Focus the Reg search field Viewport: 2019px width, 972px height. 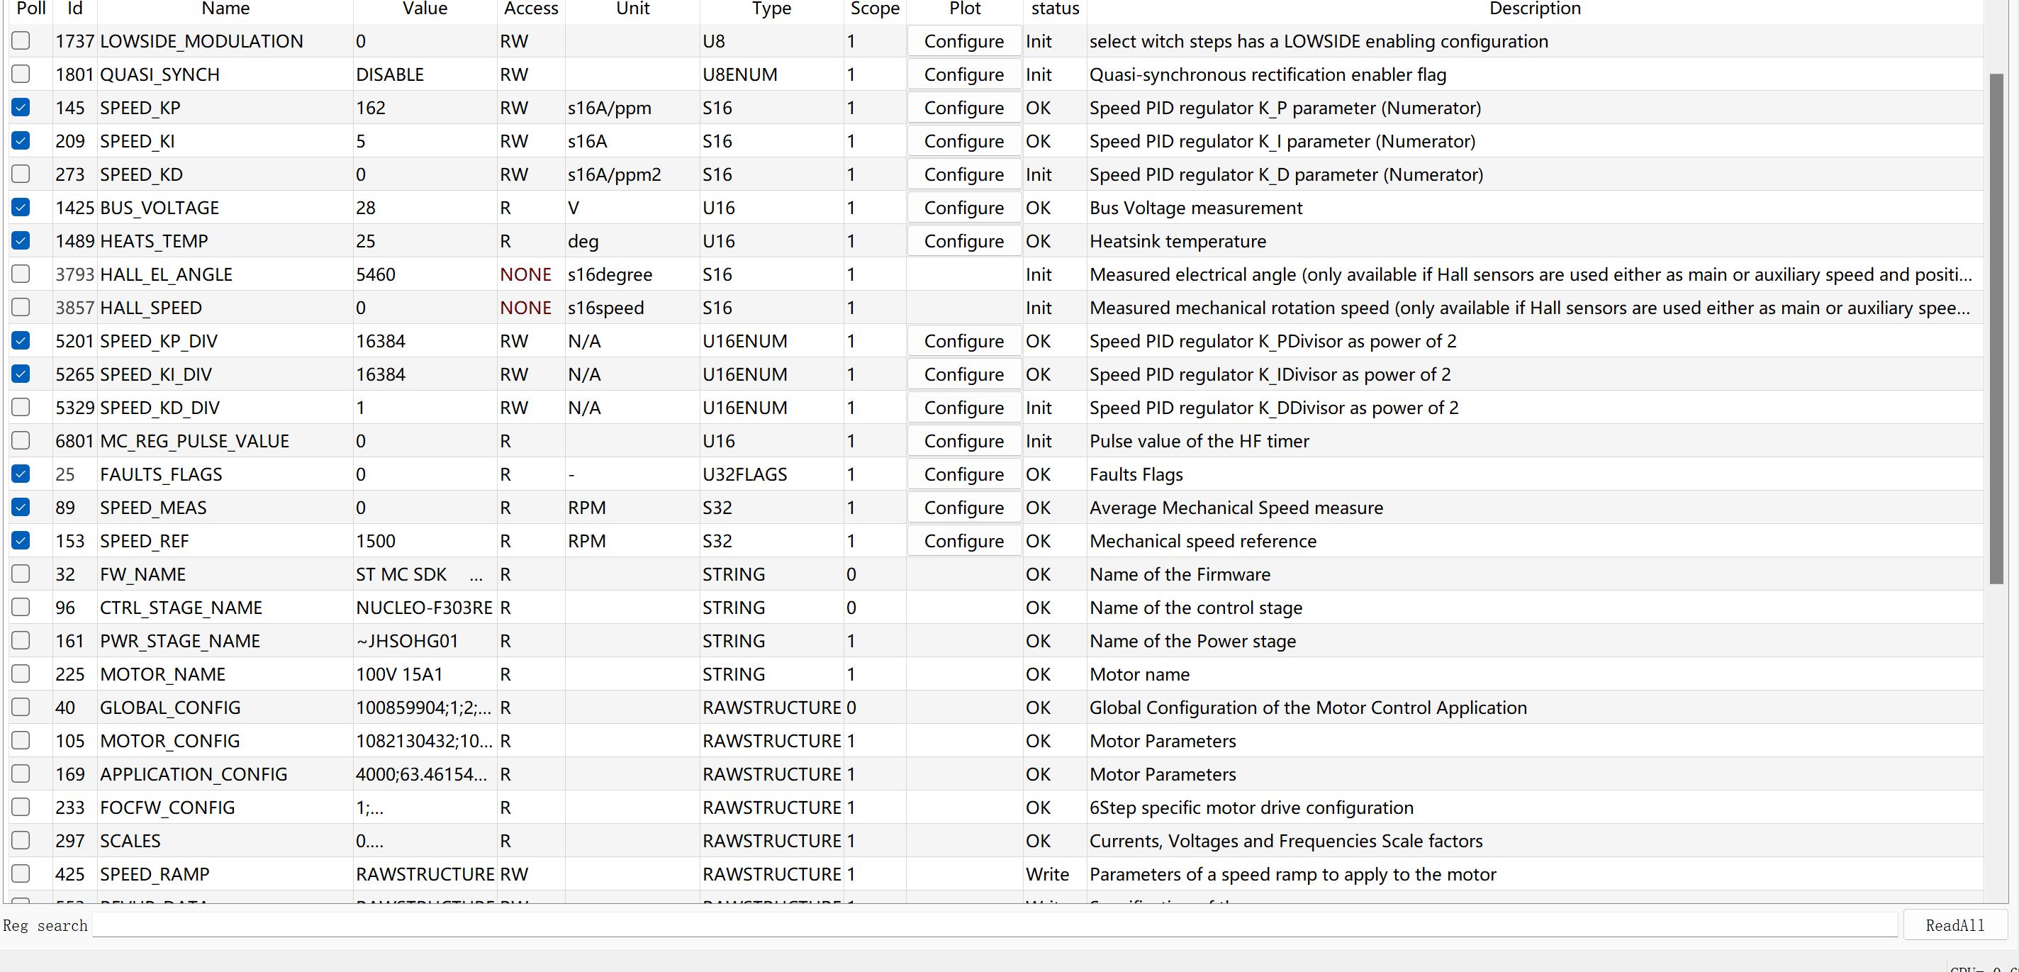[x=994, y=926]
